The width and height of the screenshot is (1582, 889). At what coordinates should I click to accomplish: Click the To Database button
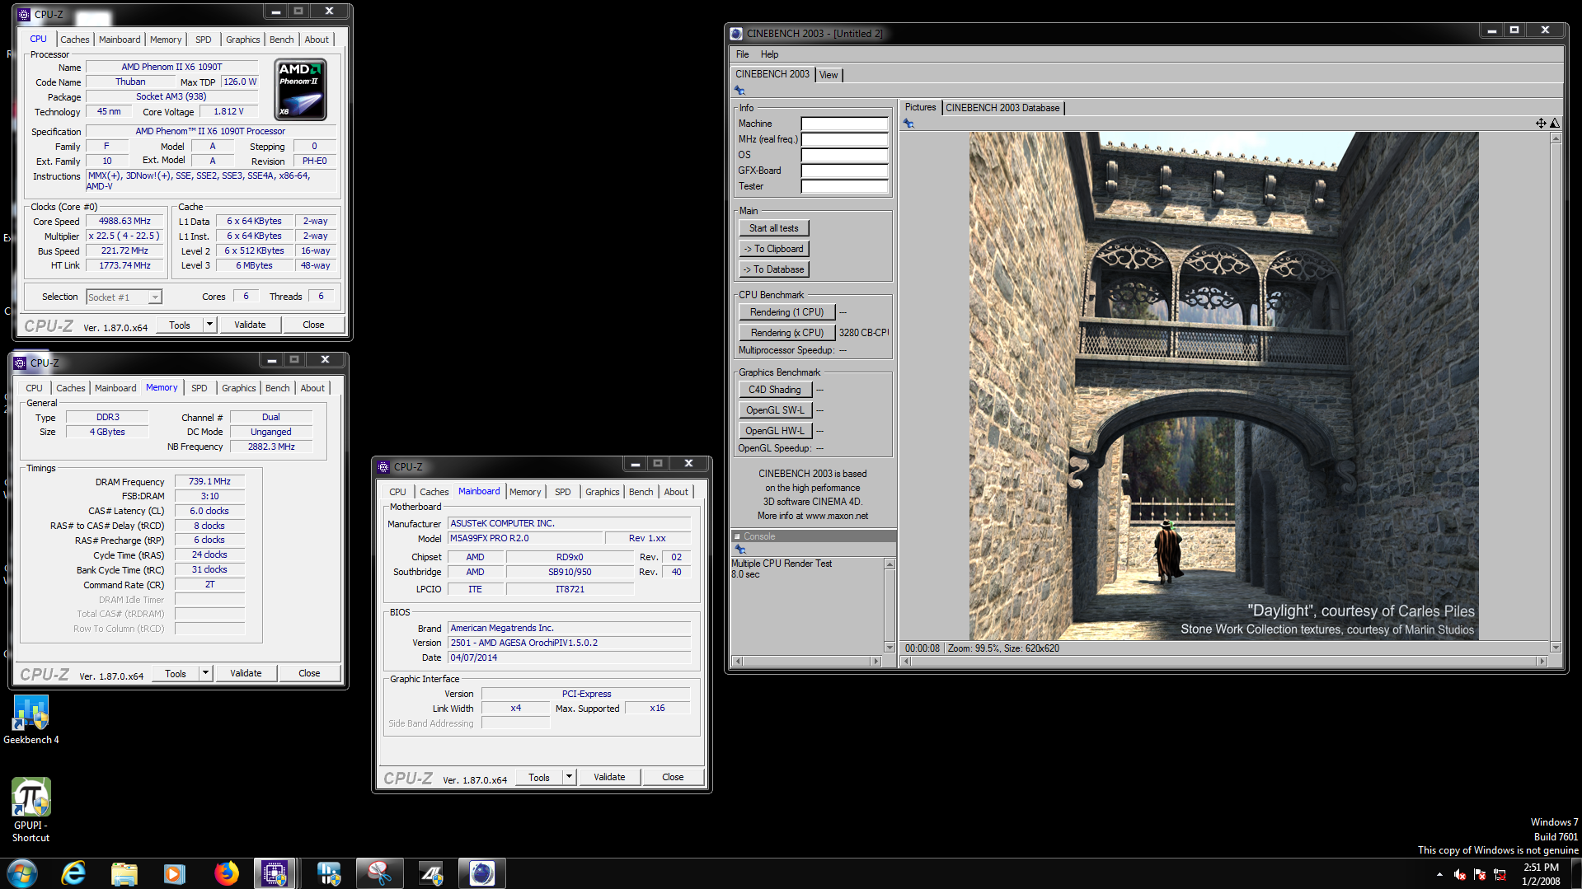tap(773, 269)
